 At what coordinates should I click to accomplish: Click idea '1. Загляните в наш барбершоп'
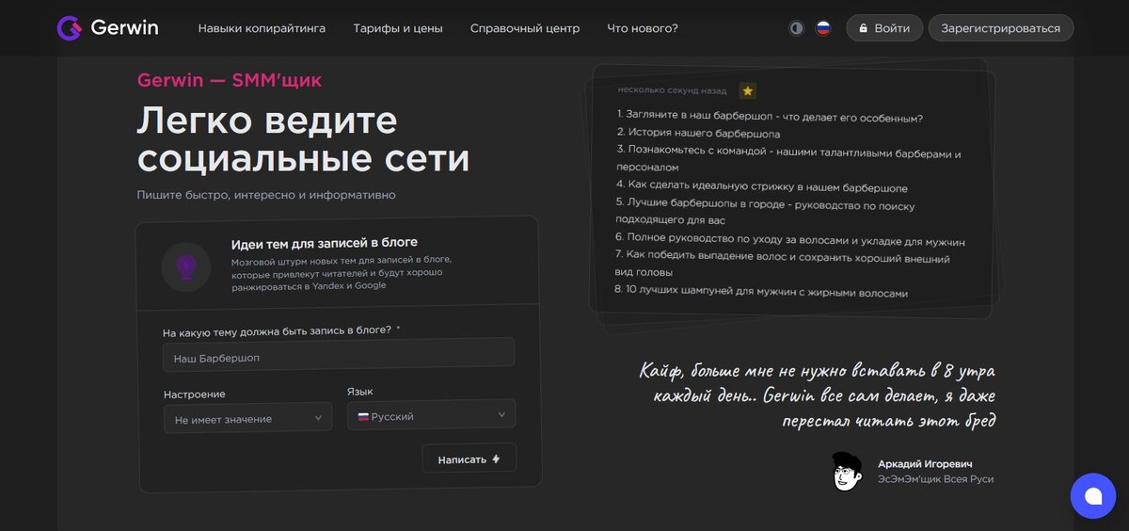(x=770, y=118)
